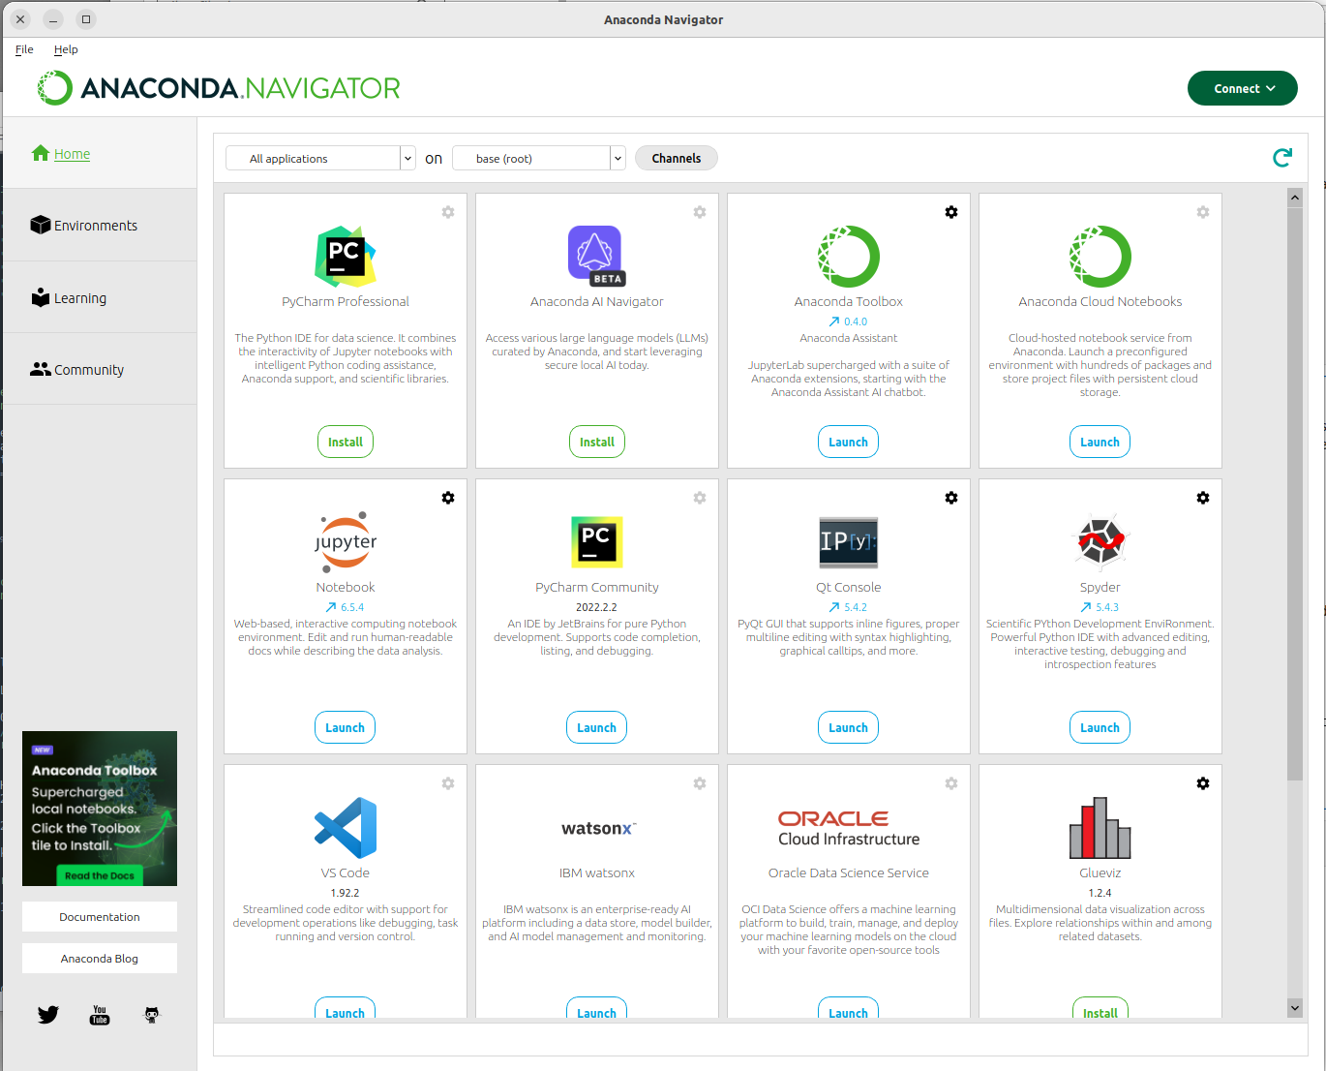Switch to the Environments tab

click(x=95, y=226)
